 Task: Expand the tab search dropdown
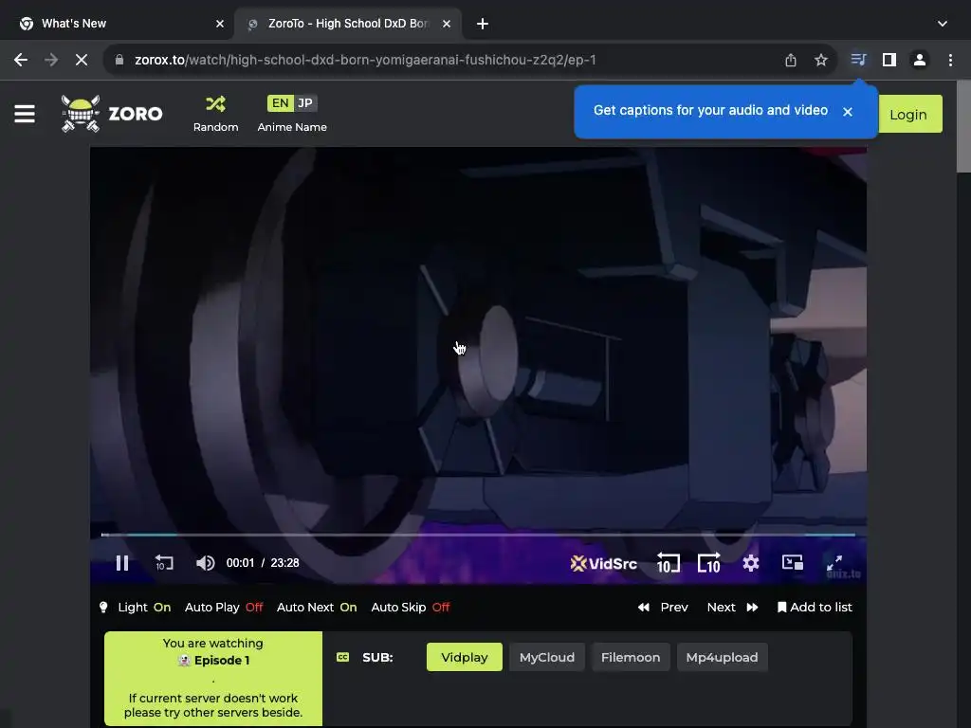(942, 24)
